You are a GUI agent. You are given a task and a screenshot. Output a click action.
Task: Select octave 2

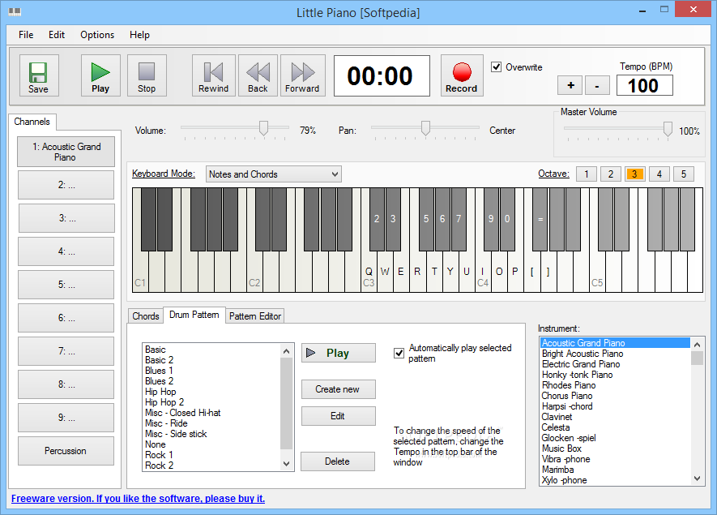[x=610, y=174]
